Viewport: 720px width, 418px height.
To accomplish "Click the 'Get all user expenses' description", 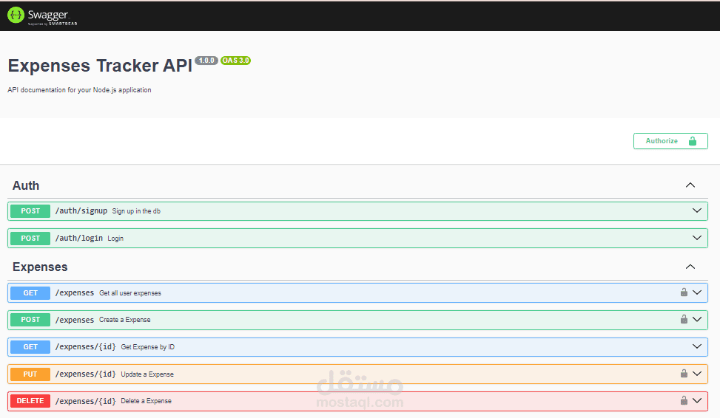I will (130, 293).
